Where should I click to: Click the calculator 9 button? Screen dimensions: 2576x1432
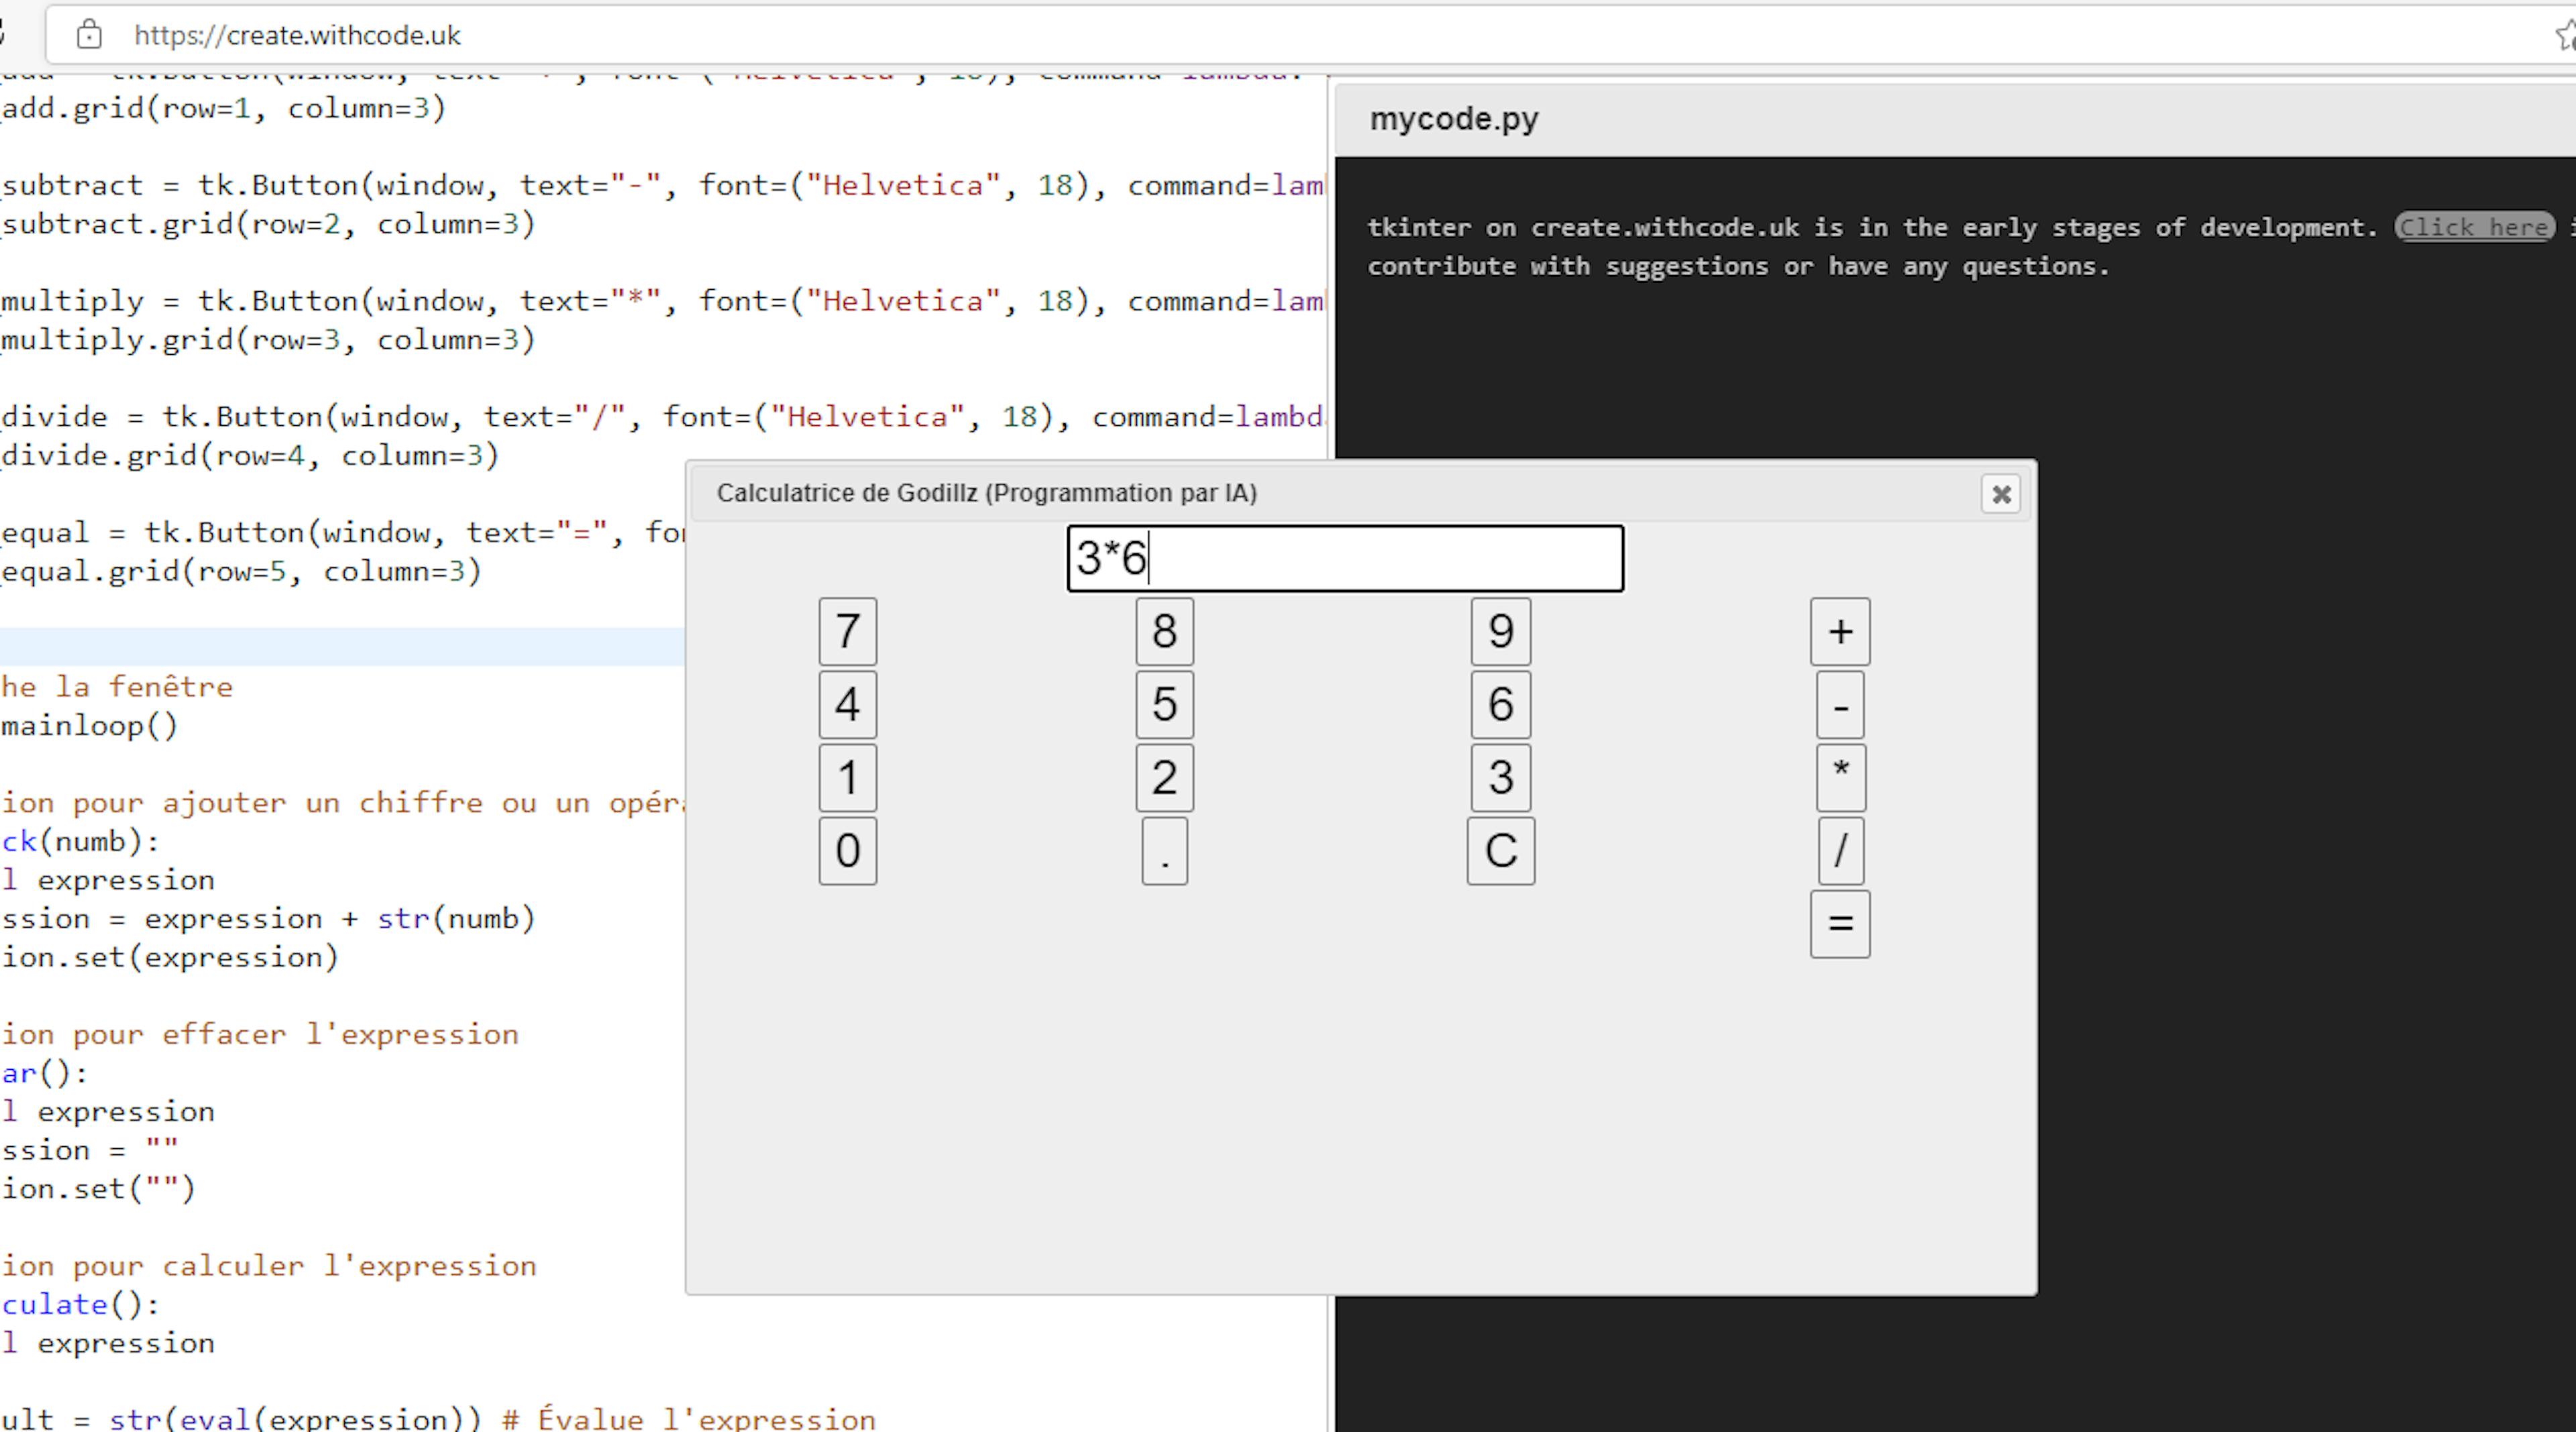tap(1500, 631)
